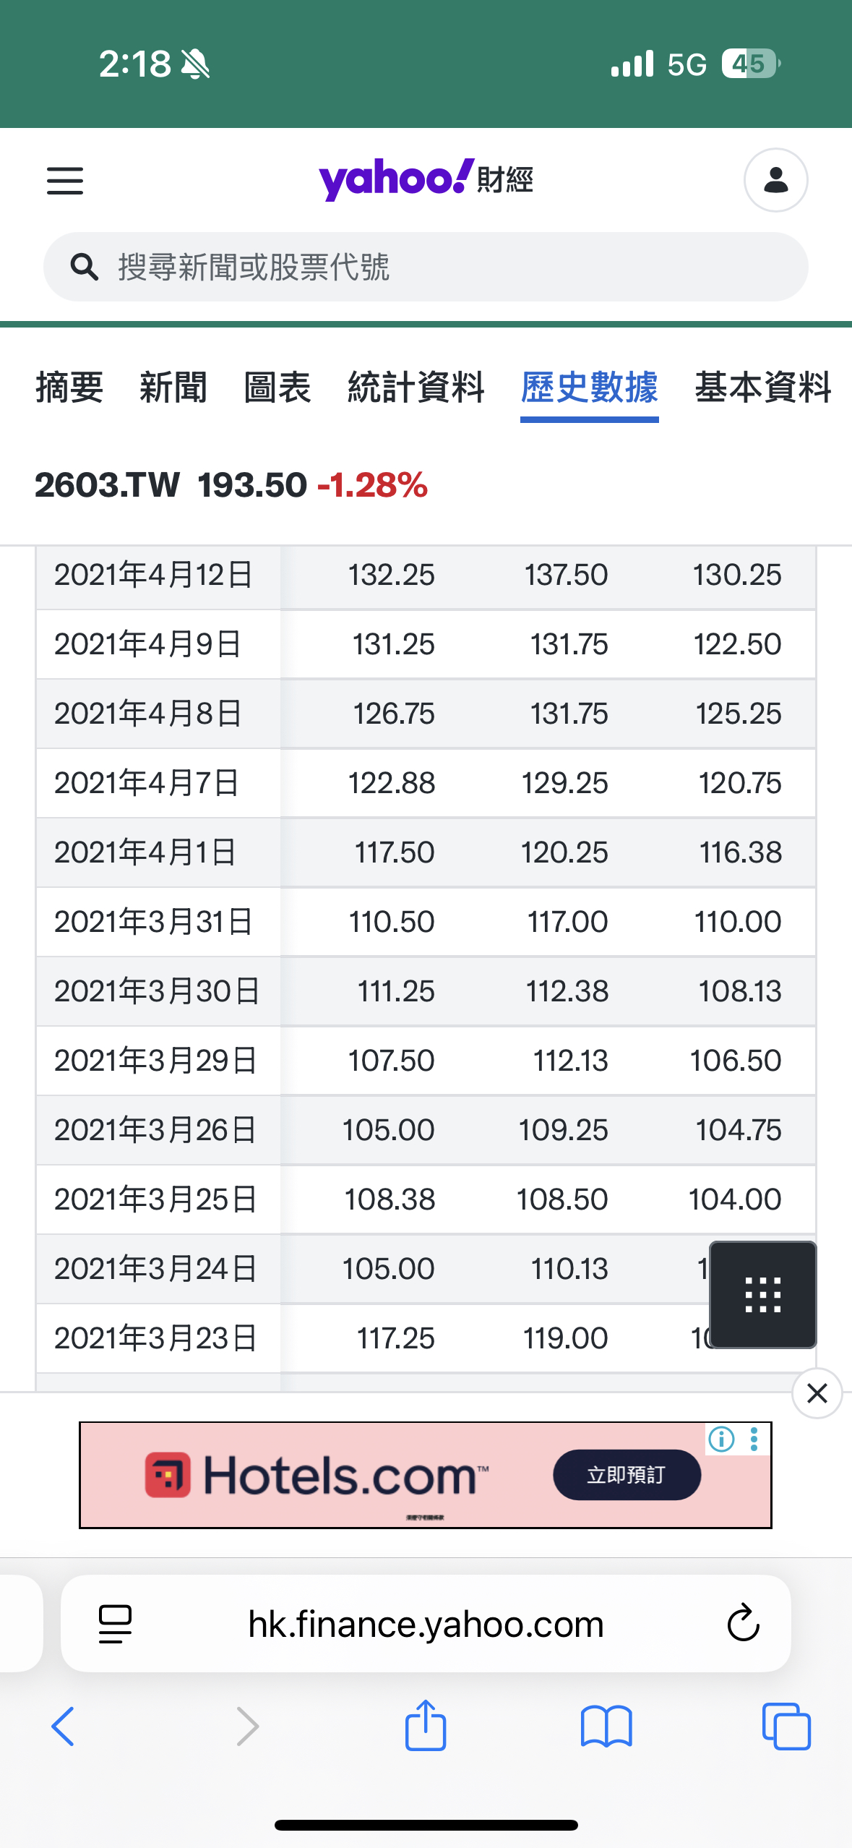Tap the hk.finance.yahoo.com address bar
852x1848 pixels.
tap(426, 1624)
